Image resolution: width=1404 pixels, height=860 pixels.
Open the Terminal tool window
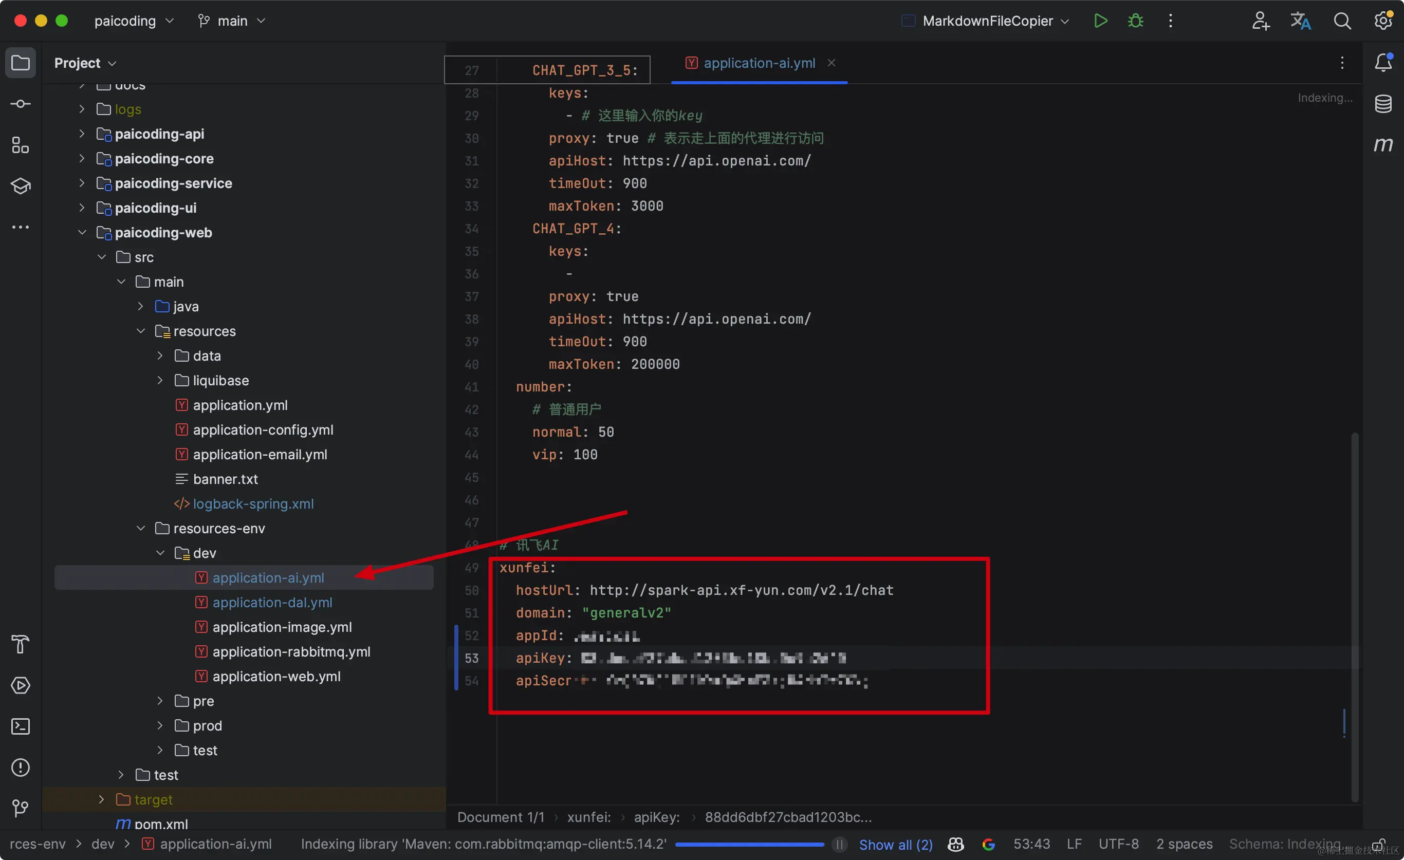pyautogui.click(x=21, y=726)
